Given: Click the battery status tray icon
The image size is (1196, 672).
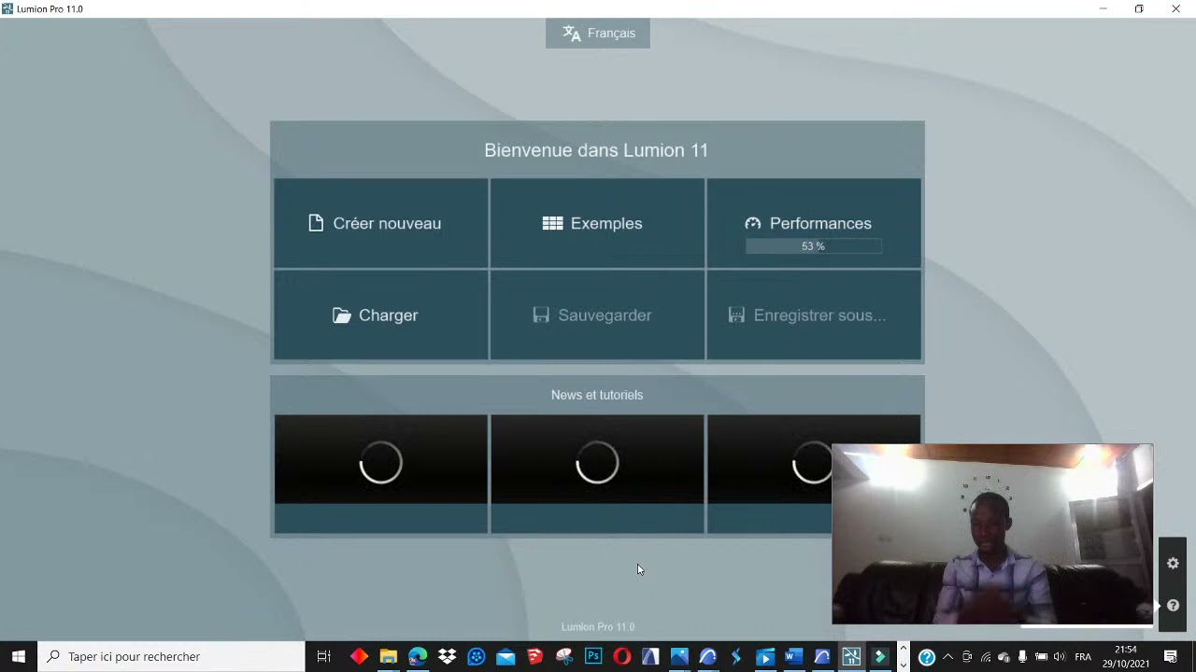Looking at the screenshot, I should coord(1041,657).
